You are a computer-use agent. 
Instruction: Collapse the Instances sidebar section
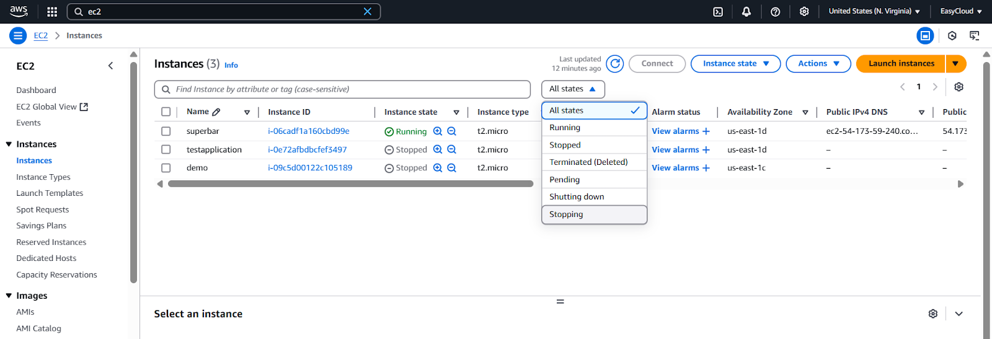click(x=9, y=144)
